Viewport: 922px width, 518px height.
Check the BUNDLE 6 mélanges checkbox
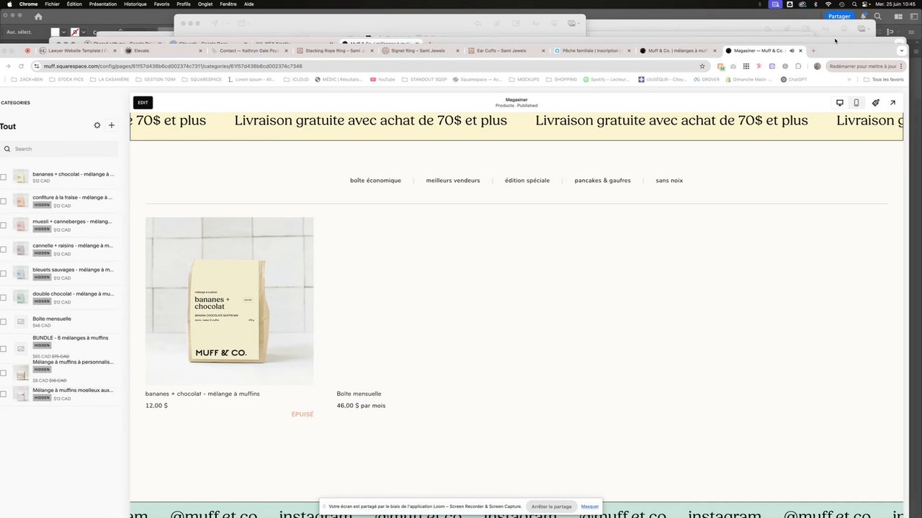click(4, 349)
